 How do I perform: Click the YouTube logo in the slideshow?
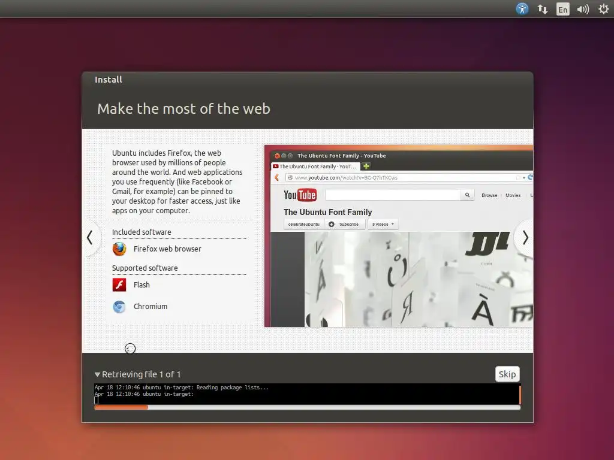point(300,195)
